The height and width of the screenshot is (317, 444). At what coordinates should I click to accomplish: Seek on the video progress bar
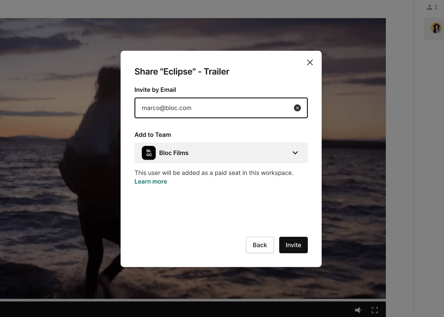[190, 300]
